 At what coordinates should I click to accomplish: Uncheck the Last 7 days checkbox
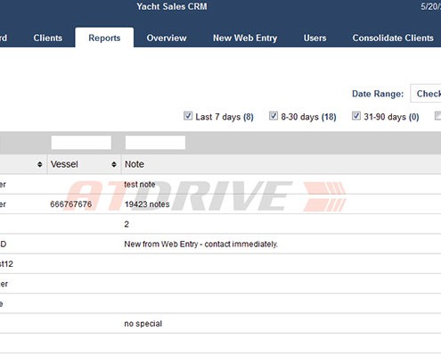coord(188,116)
